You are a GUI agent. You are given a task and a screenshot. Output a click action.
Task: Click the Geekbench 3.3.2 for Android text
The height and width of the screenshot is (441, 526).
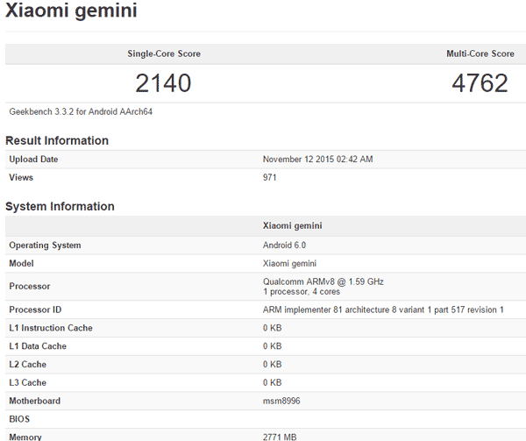(x=75, y=112)
